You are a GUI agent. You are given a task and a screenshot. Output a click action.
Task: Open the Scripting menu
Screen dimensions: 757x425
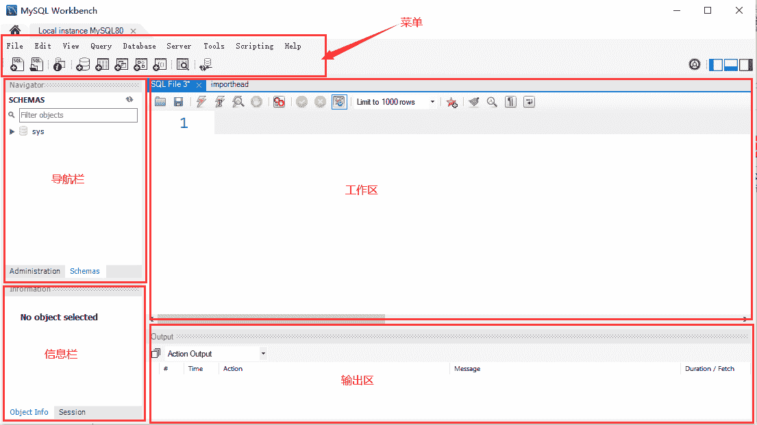point(254,46)
